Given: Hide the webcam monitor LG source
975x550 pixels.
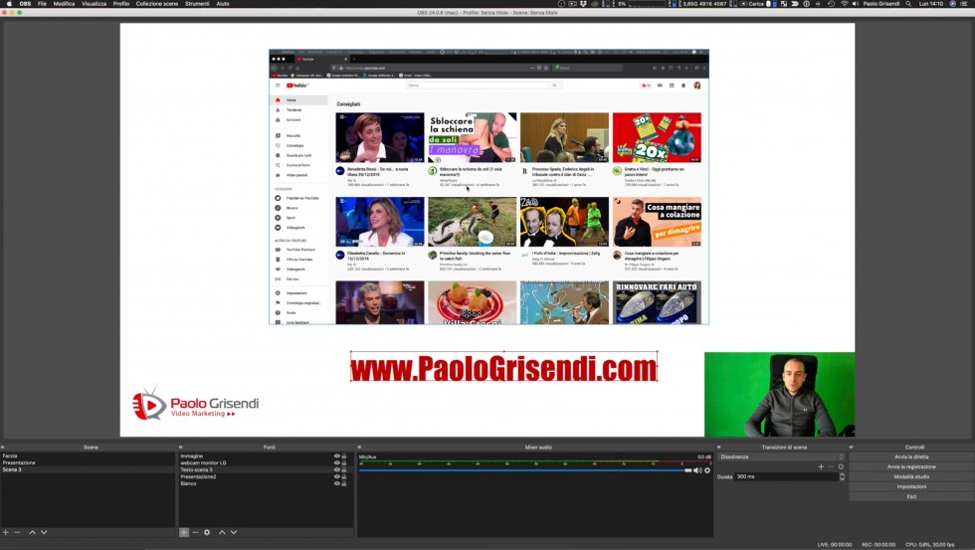Looking at the screenshot, I should (x=336, y=463).
